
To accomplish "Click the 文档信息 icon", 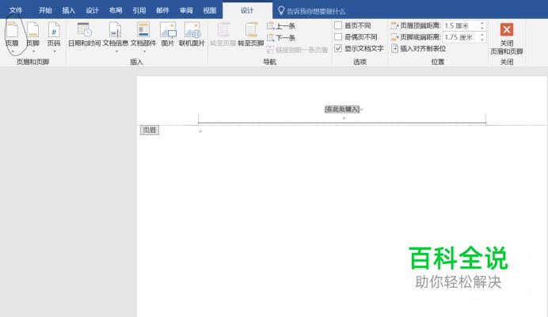I will [116, 30].
